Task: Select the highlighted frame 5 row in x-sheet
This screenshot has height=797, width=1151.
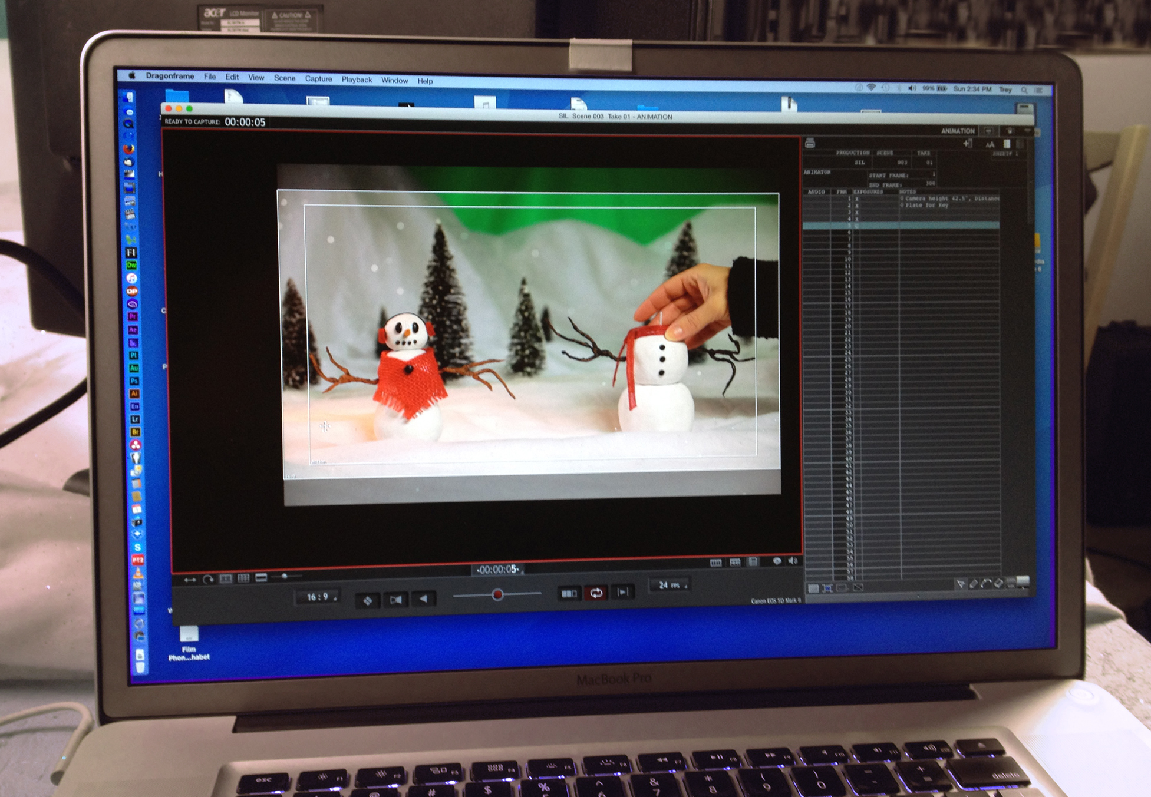Action: pyautogui.click(x=901, y=226)
